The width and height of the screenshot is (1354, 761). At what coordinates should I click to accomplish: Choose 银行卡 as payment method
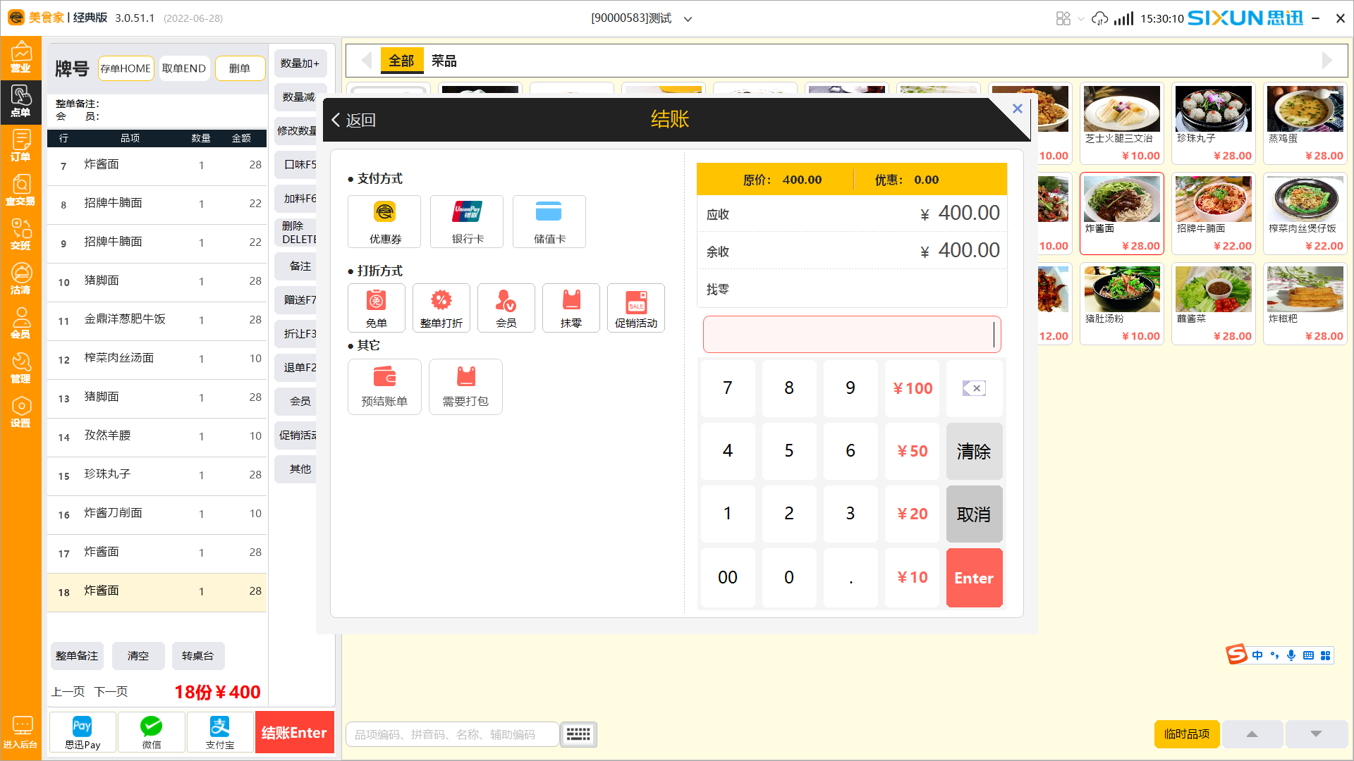click(466, 221)
